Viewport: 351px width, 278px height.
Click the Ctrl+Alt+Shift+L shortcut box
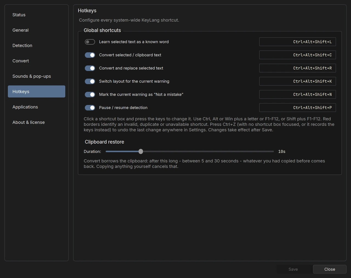point(298,42)
